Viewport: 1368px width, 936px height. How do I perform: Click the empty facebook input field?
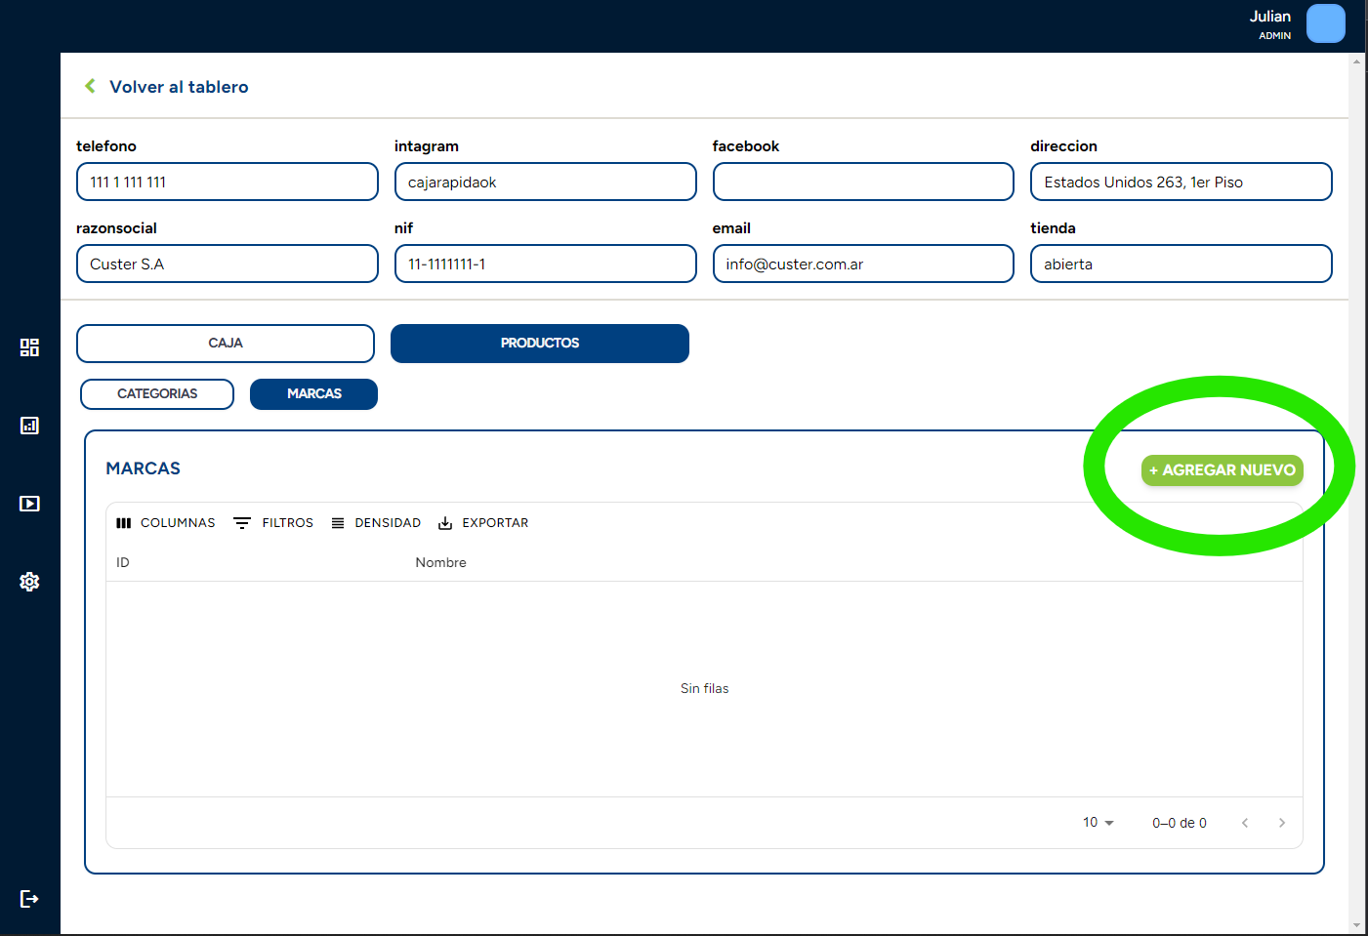point(863,182)
